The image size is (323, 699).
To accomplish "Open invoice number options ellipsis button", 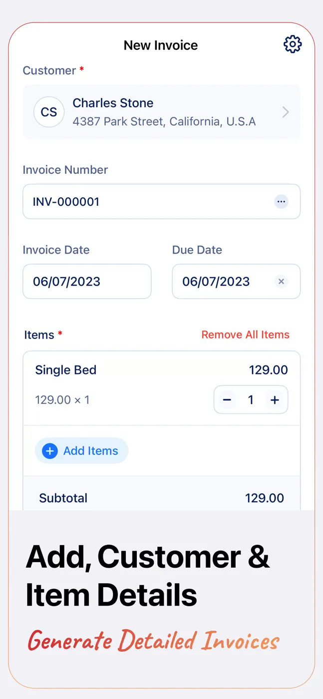I will point(282,202).
